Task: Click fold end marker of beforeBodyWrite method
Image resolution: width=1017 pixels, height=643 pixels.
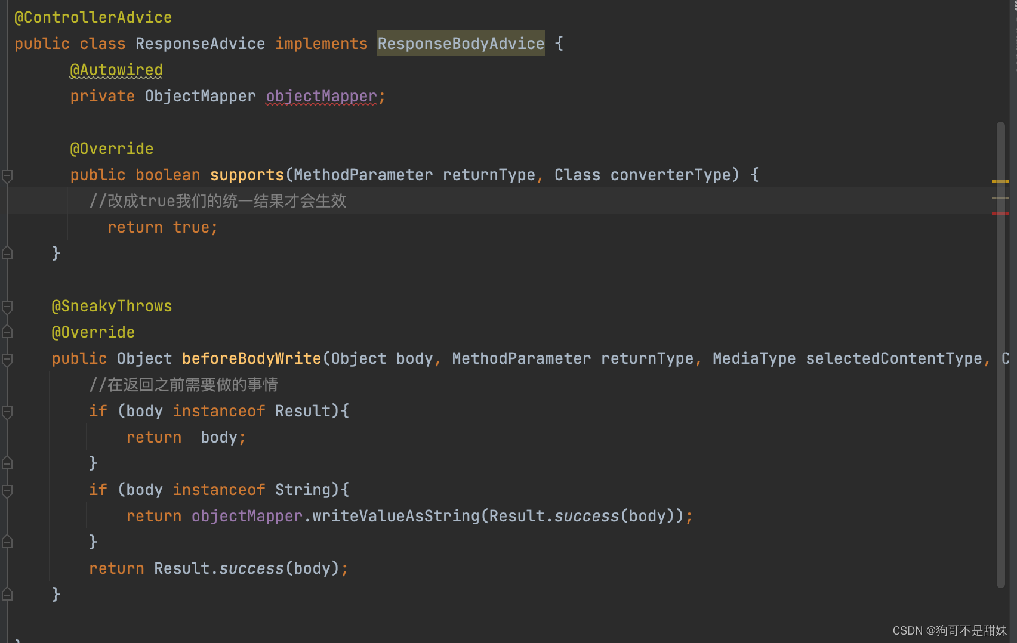Action: click(x=7, y=595)
